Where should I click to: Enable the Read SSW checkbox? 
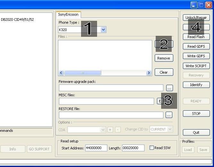(x=152, y=148)
